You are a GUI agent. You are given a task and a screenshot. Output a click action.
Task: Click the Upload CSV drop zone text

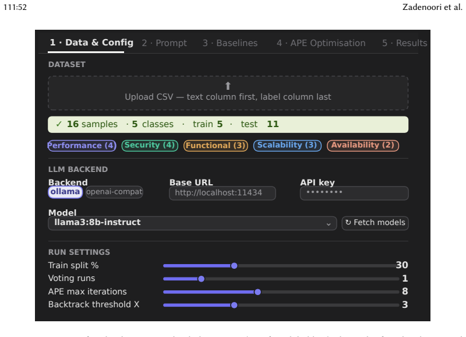[228, 97]
